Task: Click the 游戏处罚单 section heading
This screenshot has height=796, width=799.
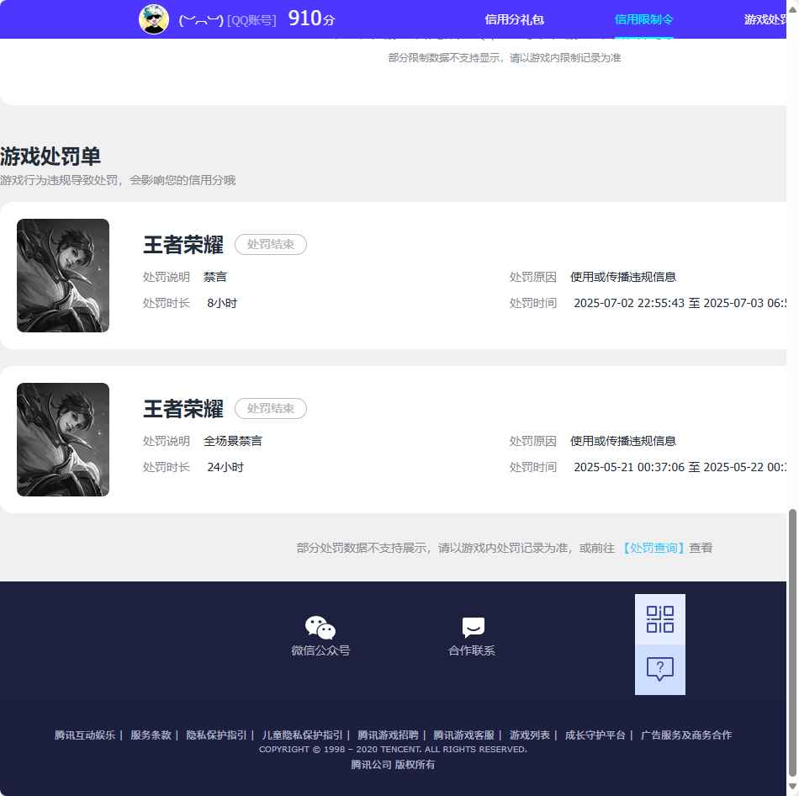Action: tap(50, 156)
